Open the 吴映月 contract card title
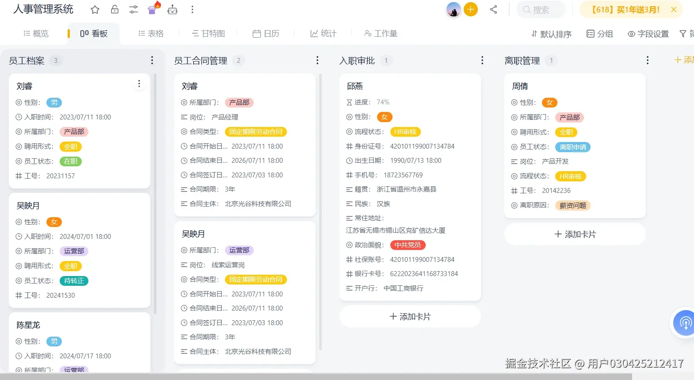 (x=193, y=234)
